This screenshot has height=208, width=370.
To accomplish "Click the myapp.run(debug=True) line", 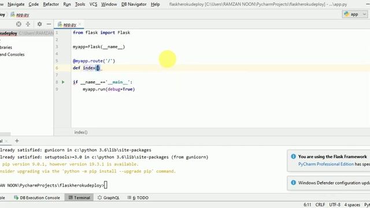I will click(109, 89).
